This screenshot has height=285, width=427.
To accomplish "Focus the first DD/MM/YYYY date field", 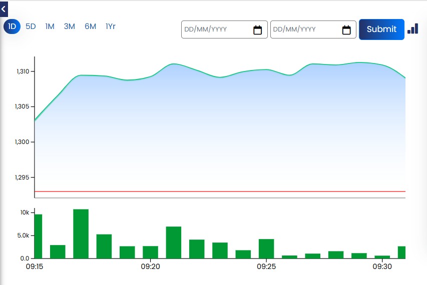I will pos(224,29).
